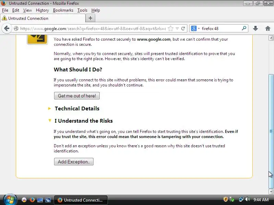Click the Firefox logo in the title bar

(x=3, y=3)
